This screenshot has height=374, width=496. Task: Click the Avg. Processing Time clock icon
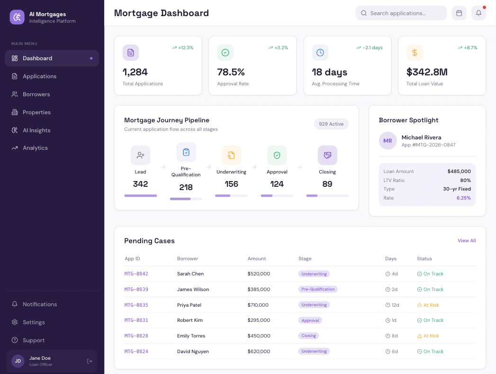(320, 53)
